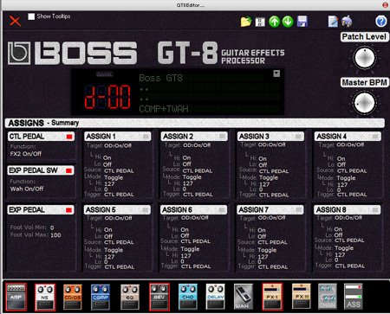Click the green up arrow upload icon

click(x=274, y=22)
